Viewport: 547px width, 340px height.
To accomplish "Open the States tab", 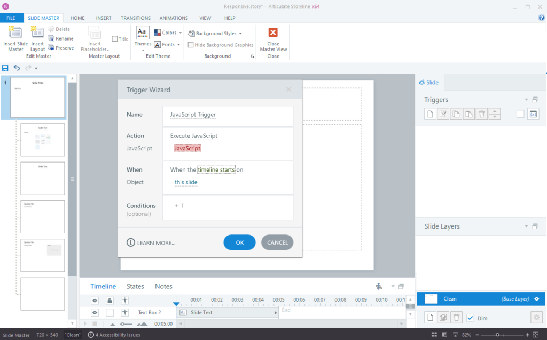I will coord(135,286).
